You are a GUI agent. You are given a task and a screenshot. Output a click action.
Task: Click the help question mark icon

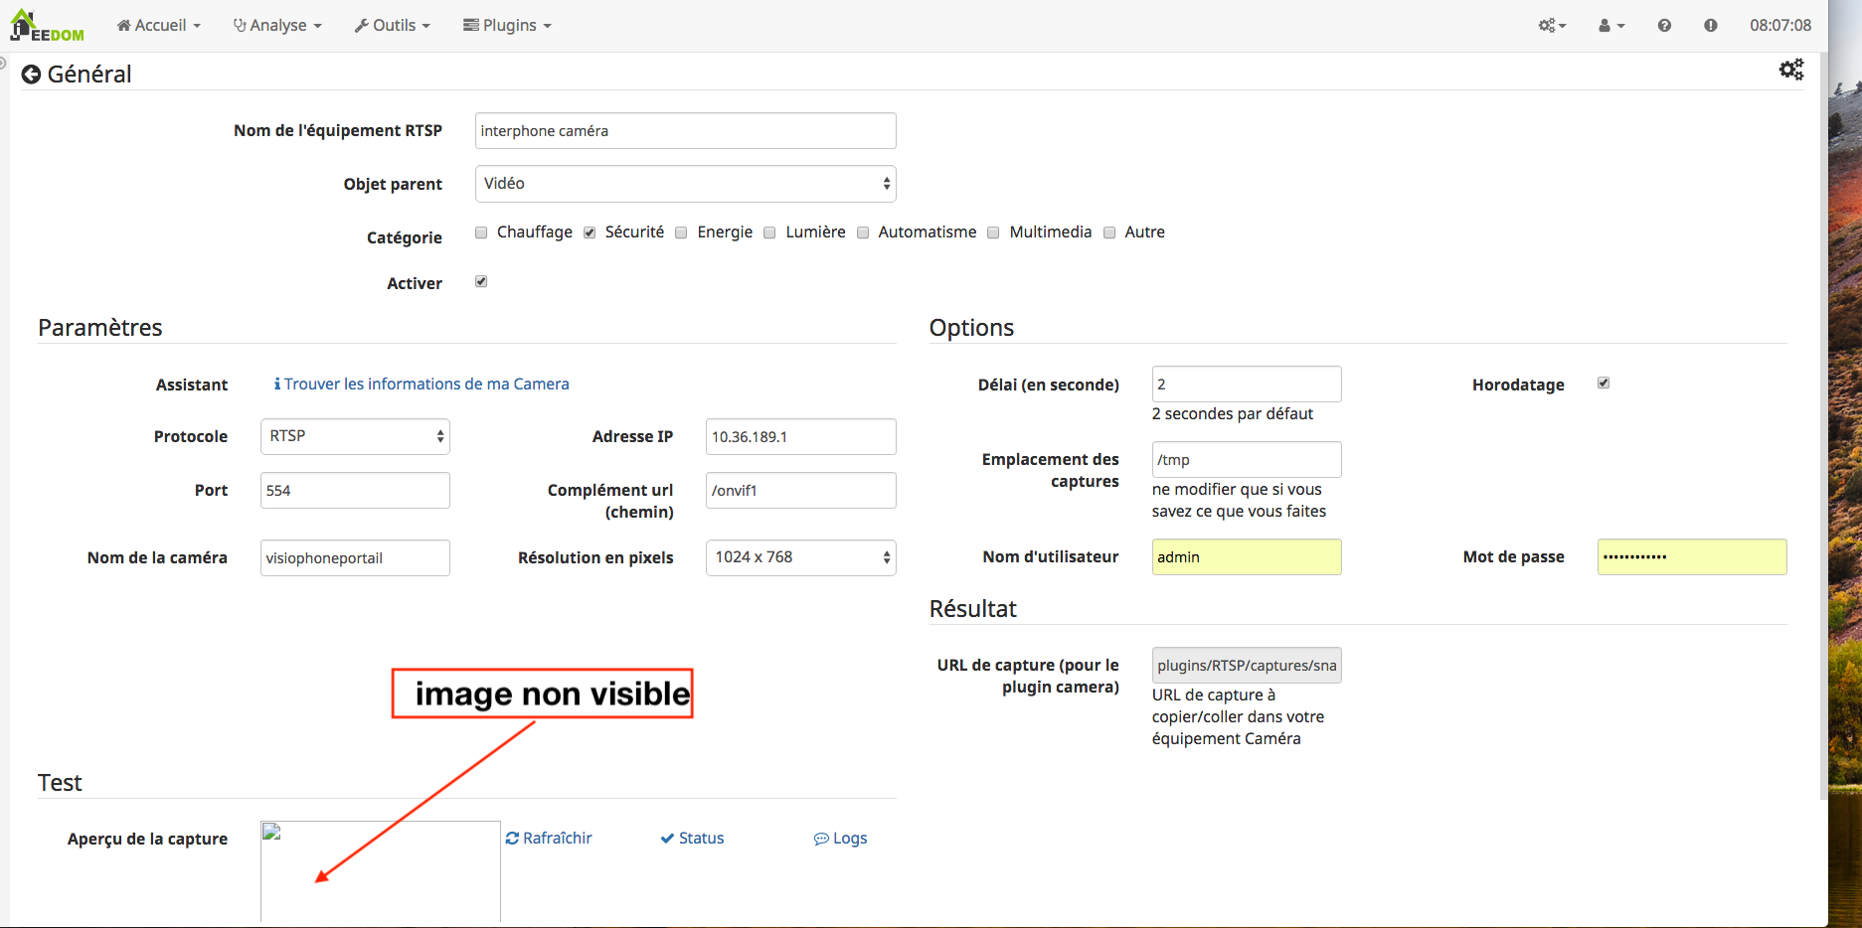pyautogui.click(x=1664, y=26)
